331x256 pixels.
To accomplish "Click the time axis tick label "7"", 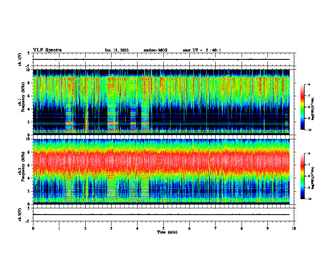I will 216,228.
